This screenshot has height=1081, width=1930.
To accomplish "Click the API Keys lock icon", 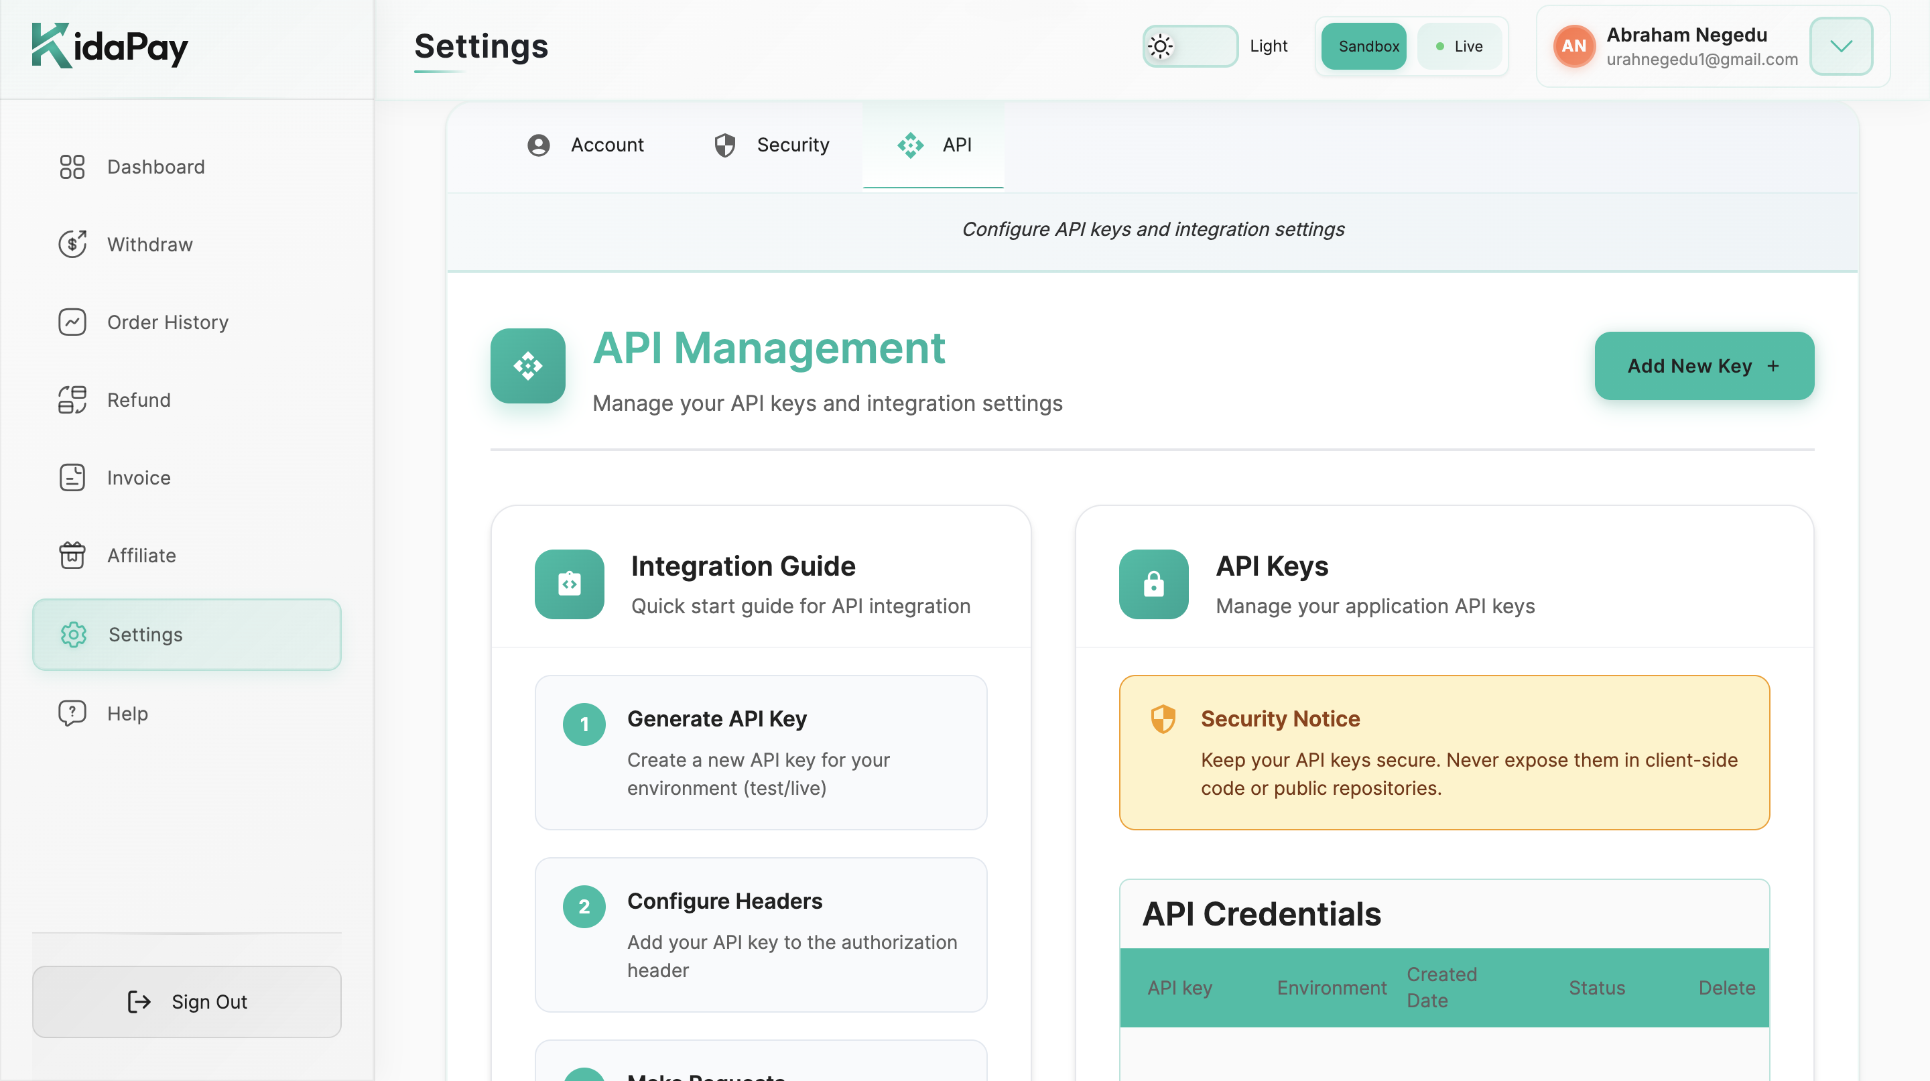I will pos(1154,584).
